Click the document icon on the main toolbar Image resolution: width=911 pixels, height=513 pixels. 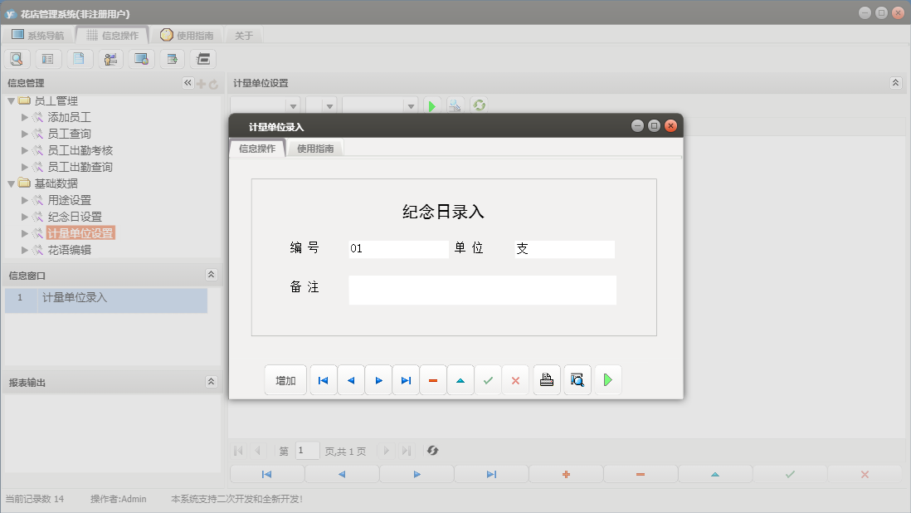click(79, 58)
